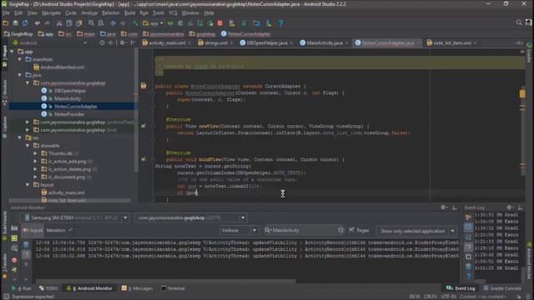This screenshot has height=300, width=534.
Task: Open the Run tool window button
Action: (22, 288)
